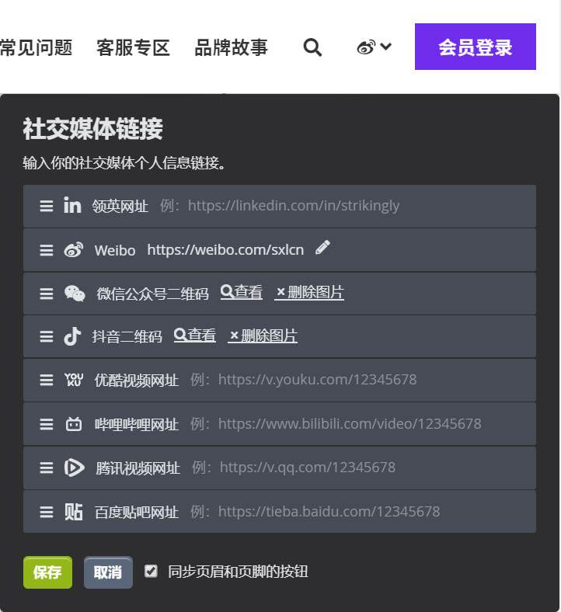Grab the reorder handle for the 微信公众号二维码 row
This screenshot has height=612, width=561.
click(x=47, y=294)
